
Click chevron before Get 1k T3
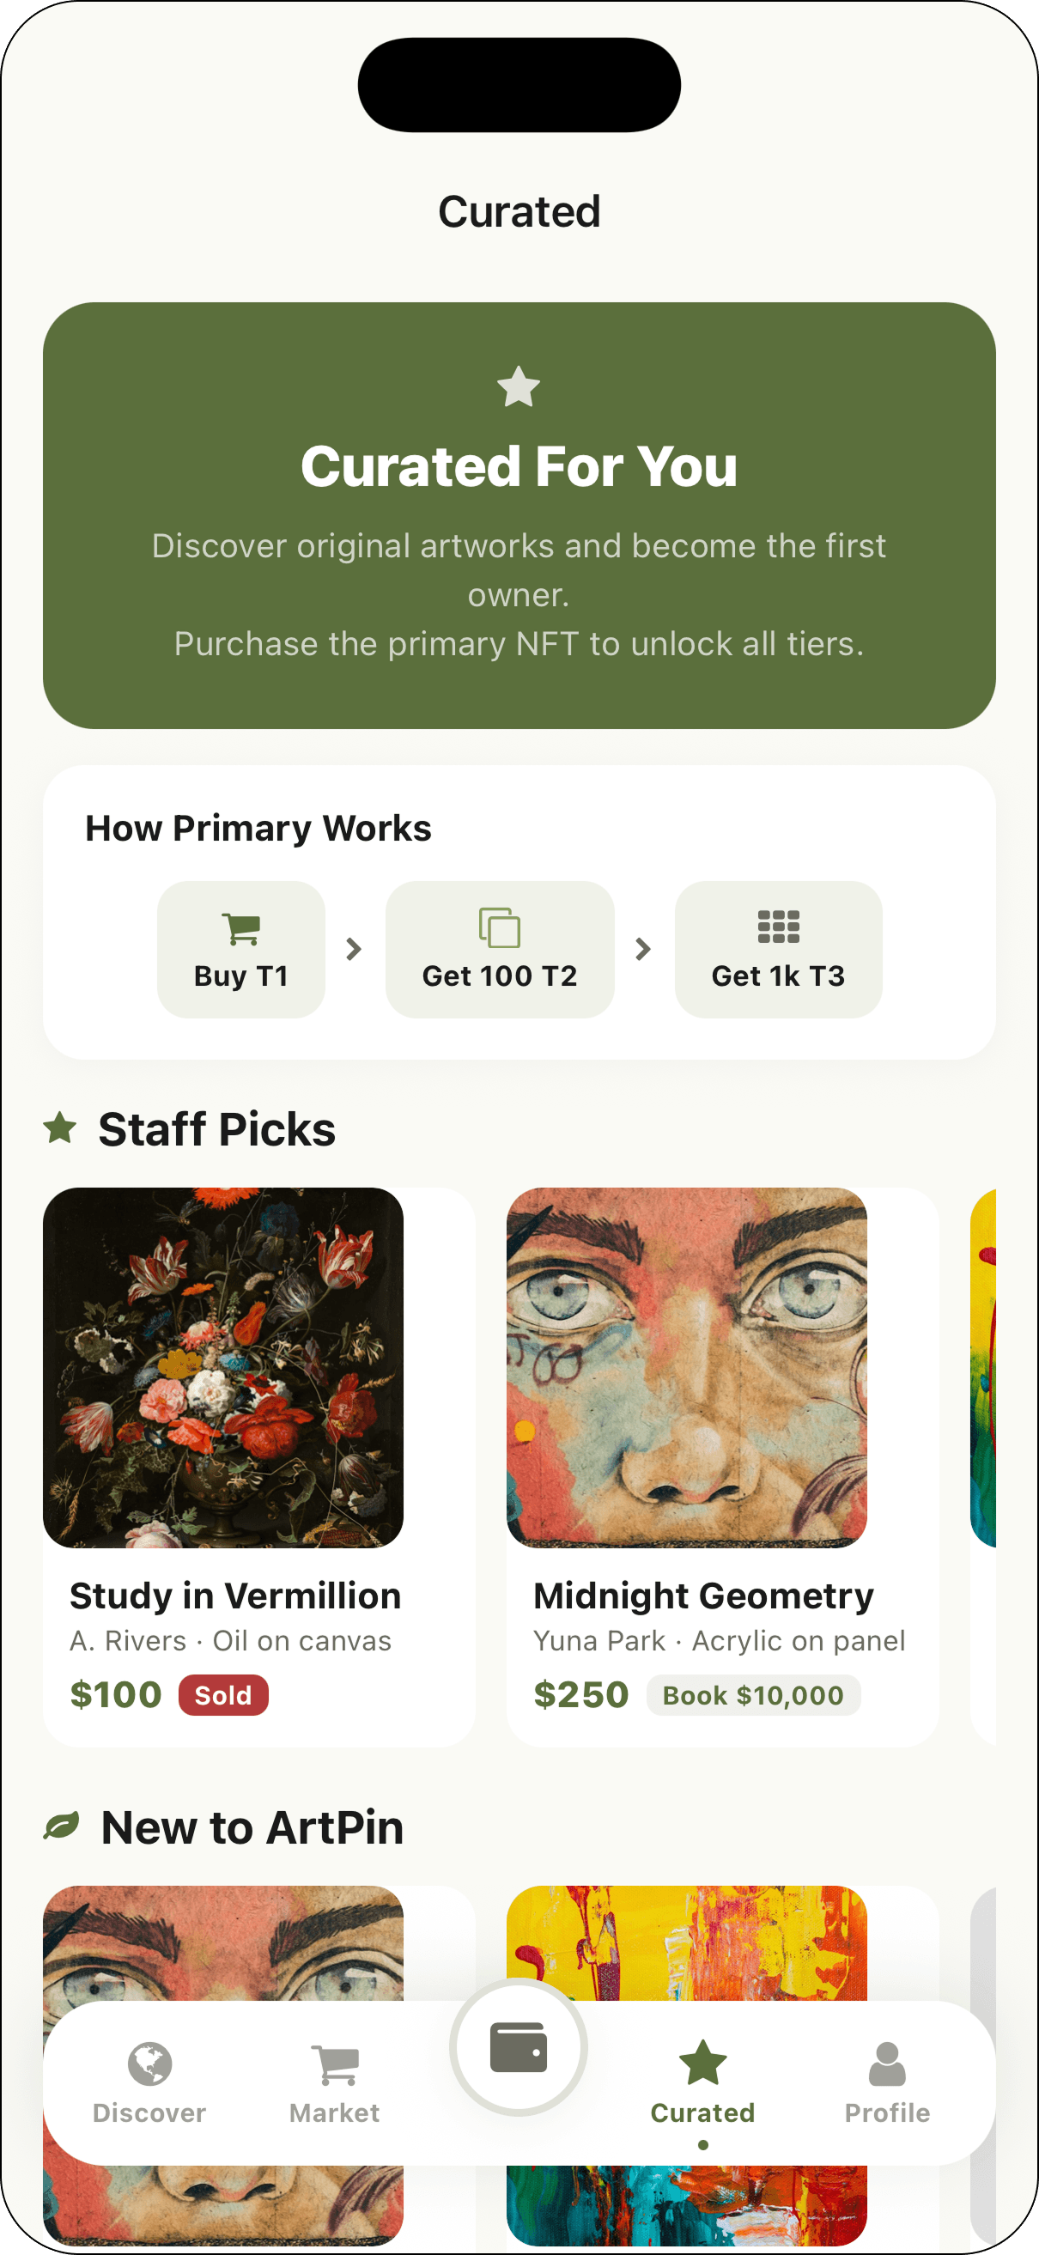(643, 949)
